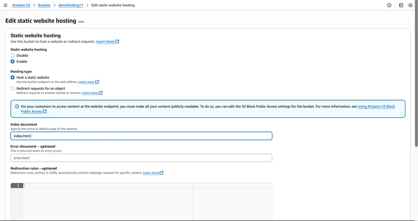Choose Host a static website option
418x221 pixels.
click(13, 77)
